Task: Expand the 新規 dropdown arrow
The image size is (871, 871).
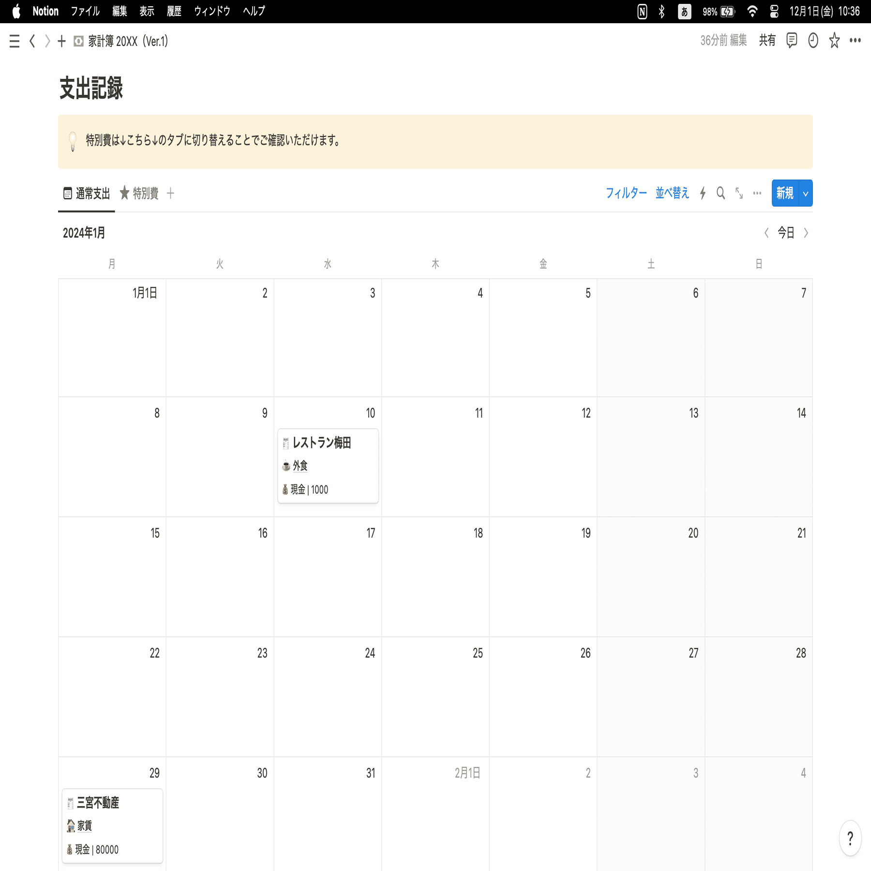Action: [806, 194]
